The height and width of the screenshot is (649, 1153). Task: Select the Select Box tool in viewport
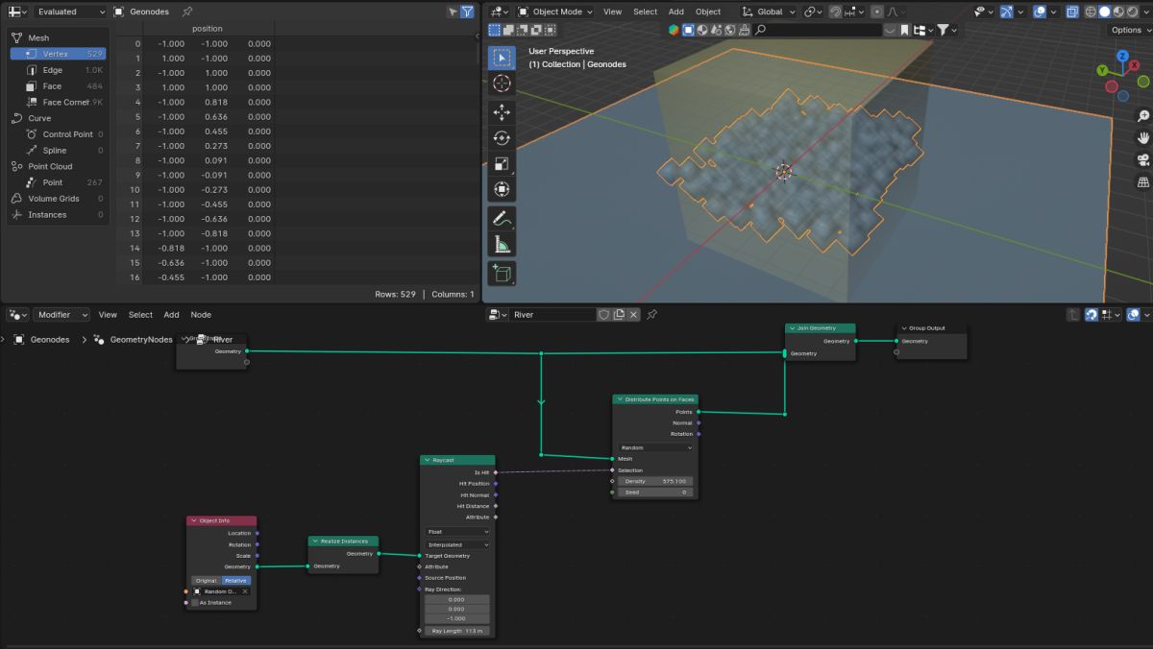pyautogui.click(x=502, y=58)
